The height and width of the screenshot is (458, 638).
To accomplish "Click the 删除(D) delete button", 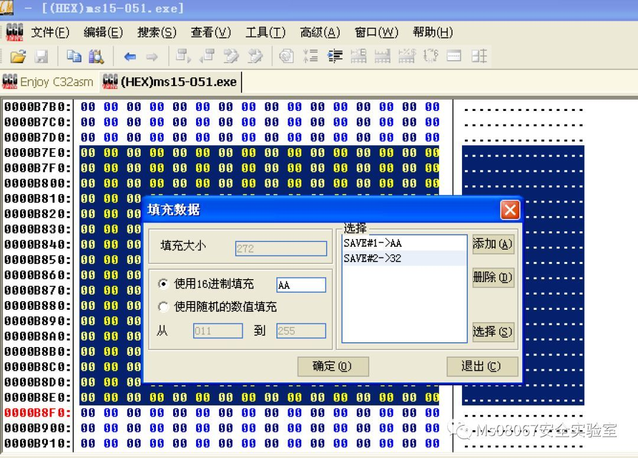I will 493,277.
